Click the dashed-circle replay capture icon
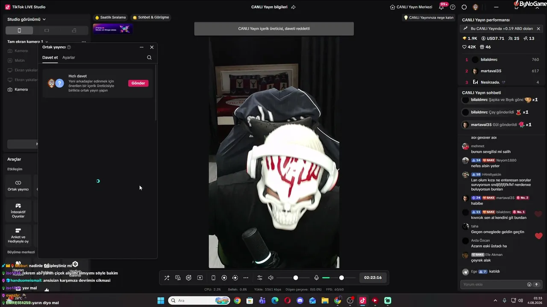The width and height of the screenshot is (547, 307). (235, 278)
